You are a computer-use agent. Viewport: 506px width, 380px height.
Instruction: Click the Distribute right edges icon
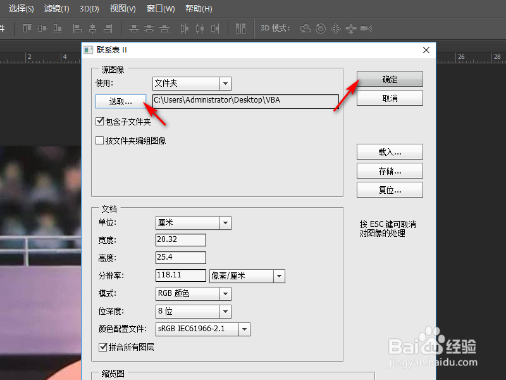point(215,28)
